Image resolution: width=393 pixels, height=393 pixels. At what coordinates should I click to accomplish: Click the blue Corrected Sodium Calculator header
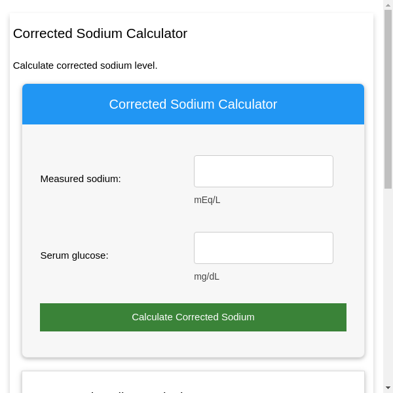click(193, 104)
